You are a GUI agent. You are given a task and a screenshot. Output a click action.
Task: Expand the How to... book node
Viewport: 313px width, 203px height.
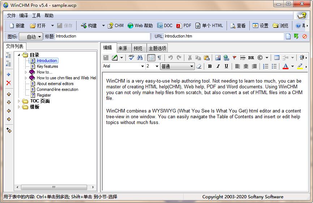[x=26, y=72]
